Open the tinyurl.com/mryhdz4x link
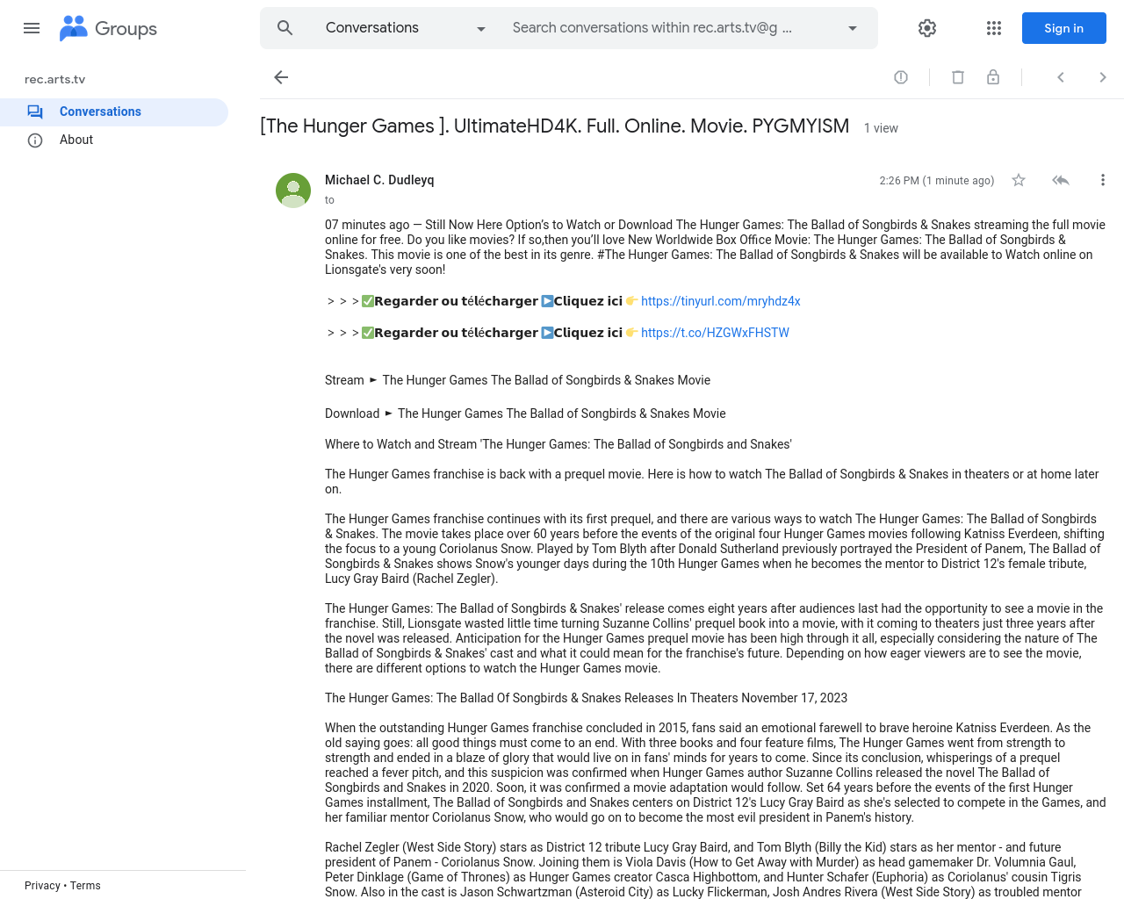1124x899 pixels. [x=721, y=301]
